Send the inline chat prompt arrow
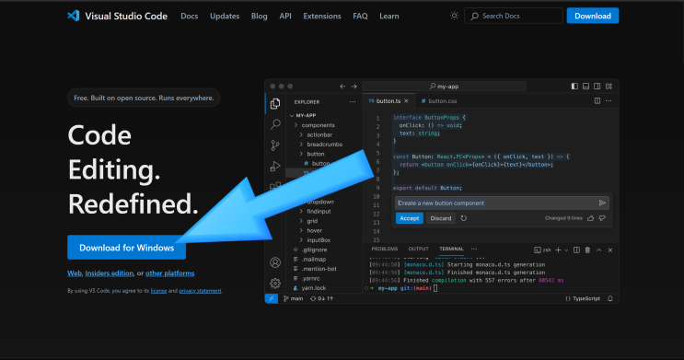The height and width of the screenshot is (360, 684). [x=602, y=203]
